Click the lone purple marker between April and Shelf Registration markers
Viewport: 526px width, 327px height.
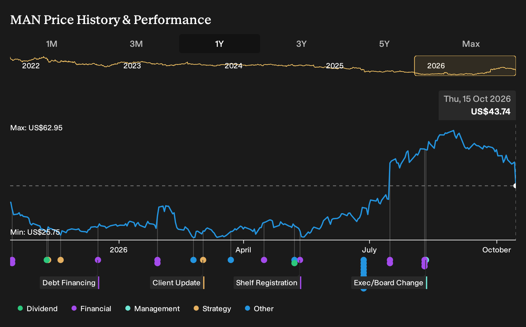click(x=264, y=260)
